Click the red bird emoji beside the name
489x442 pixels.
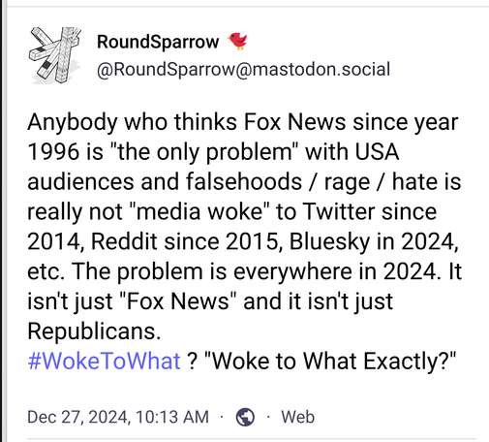pyautogui.click(x=238, y=41)
